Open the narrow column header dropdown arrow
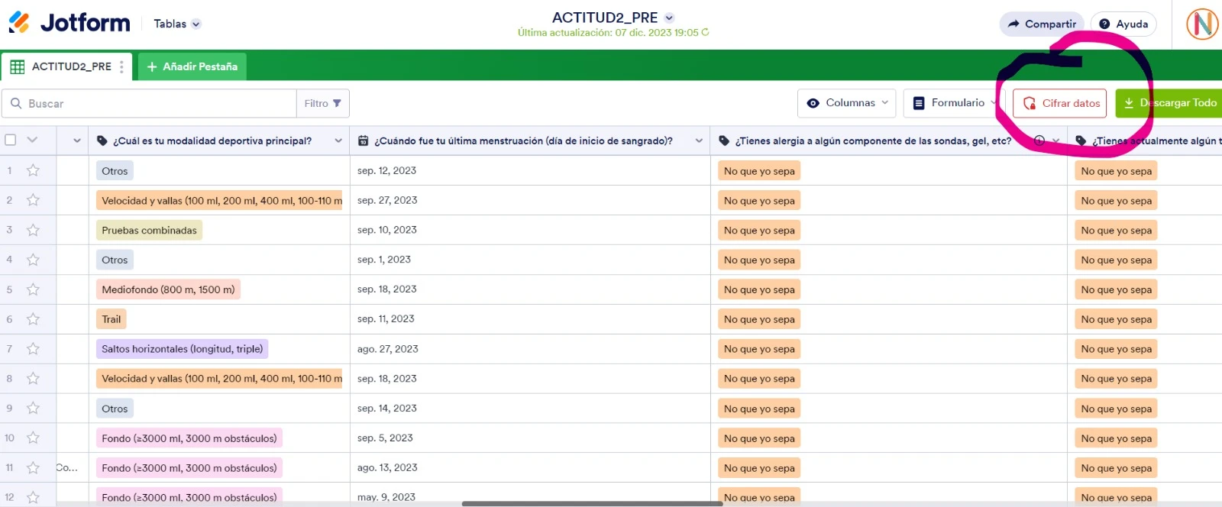This screenshot has height=507, width=1222. pos(77,140)
